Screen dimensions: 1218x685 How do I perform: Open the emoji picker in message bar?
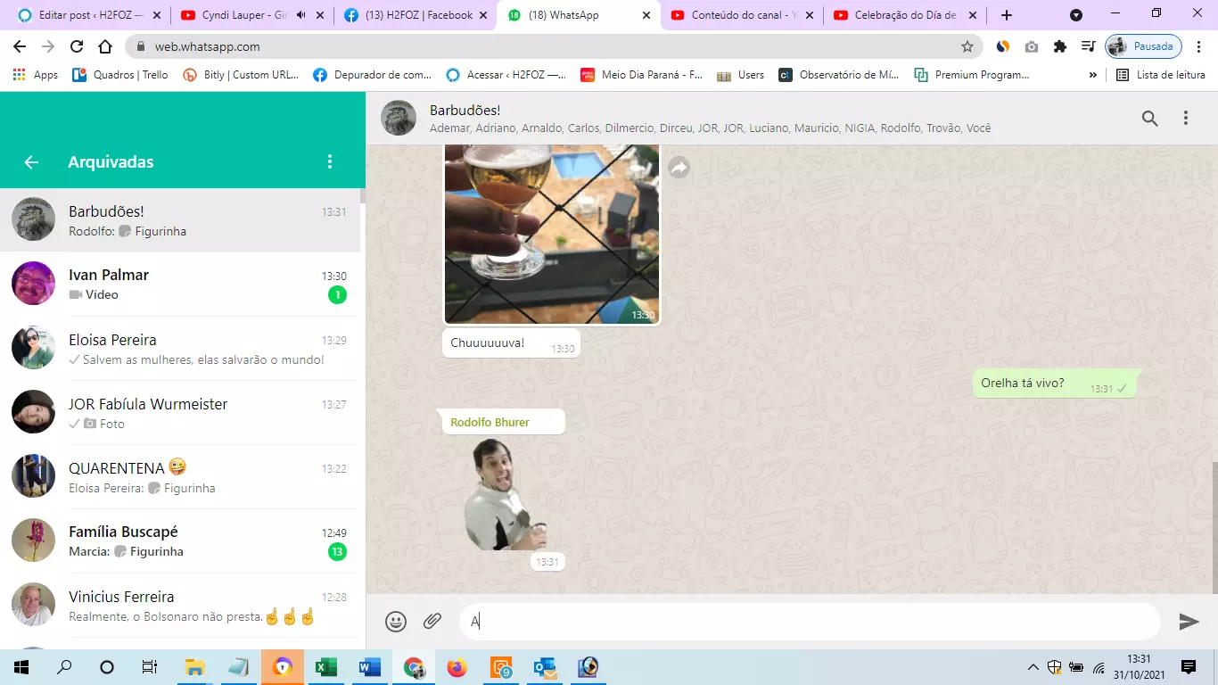tap(396, 622)
